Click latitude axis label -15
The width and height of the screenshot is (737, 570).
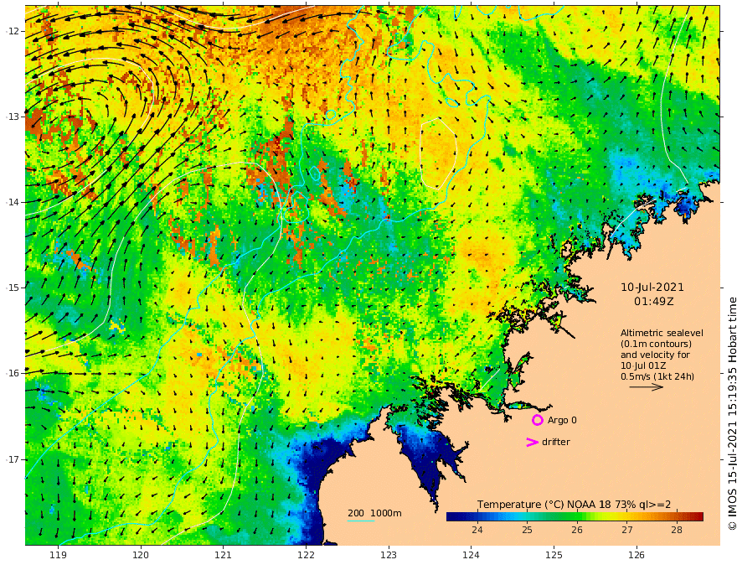[12, 288]
